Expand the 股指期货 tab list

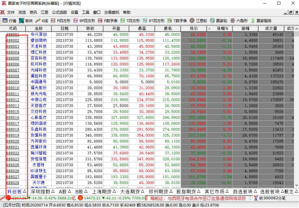(x=198, y=191)
